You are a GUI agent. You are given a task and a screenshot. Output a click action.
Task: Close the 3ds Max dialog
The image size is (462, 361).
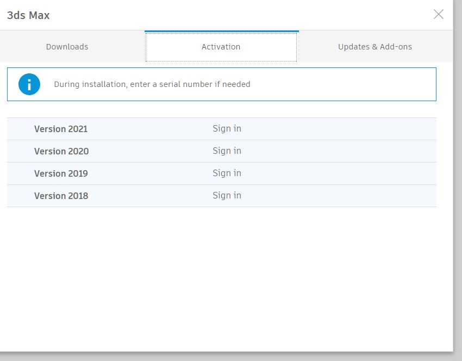click(x=439, y=14)
